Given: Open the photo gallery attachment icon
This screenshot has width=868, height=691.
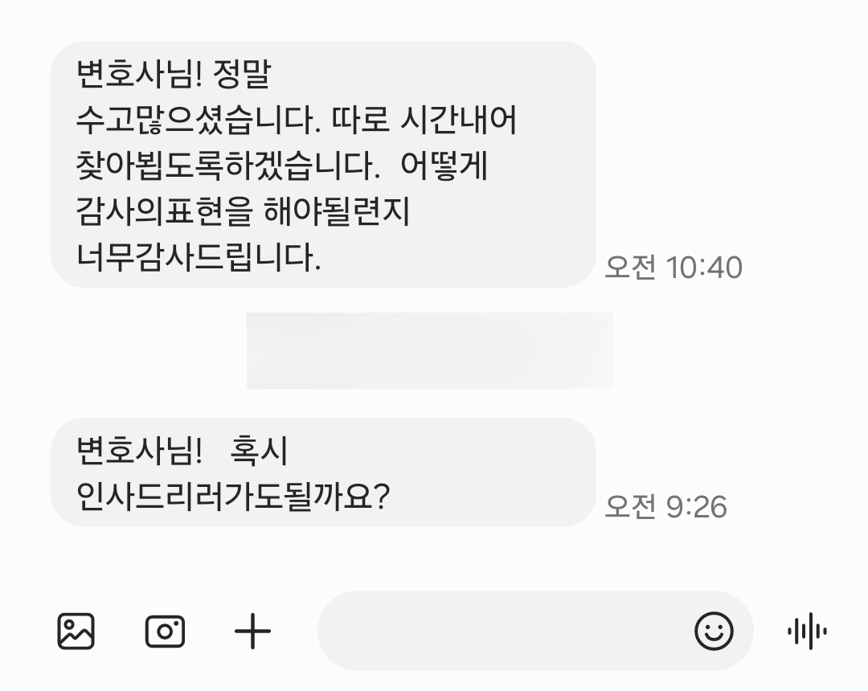Looking at the screenshot, I should (x=76, y=631).
